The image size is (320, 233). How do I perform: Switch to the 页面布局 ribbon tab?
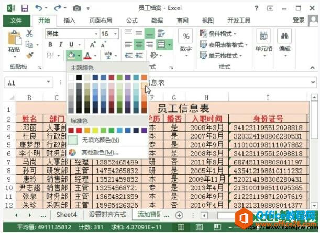[101, 20]
